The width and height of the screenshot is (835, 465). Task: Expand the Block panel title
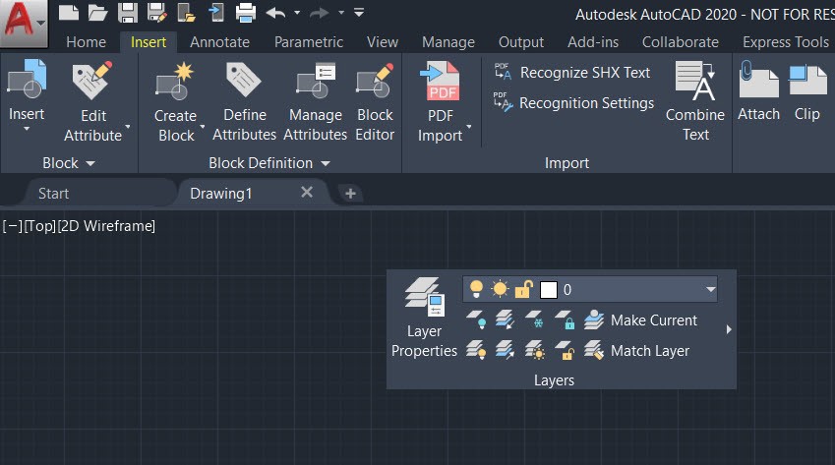(69, 163)
